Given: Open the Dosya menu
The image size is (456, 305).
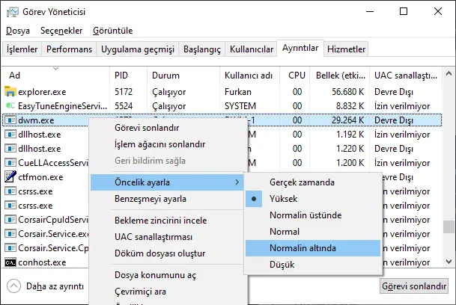Looking at the screenshot, I should [18, 31].
